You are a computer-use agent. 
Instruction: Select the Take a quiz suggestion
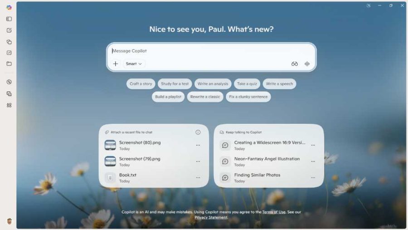click(x=247, y=84)
